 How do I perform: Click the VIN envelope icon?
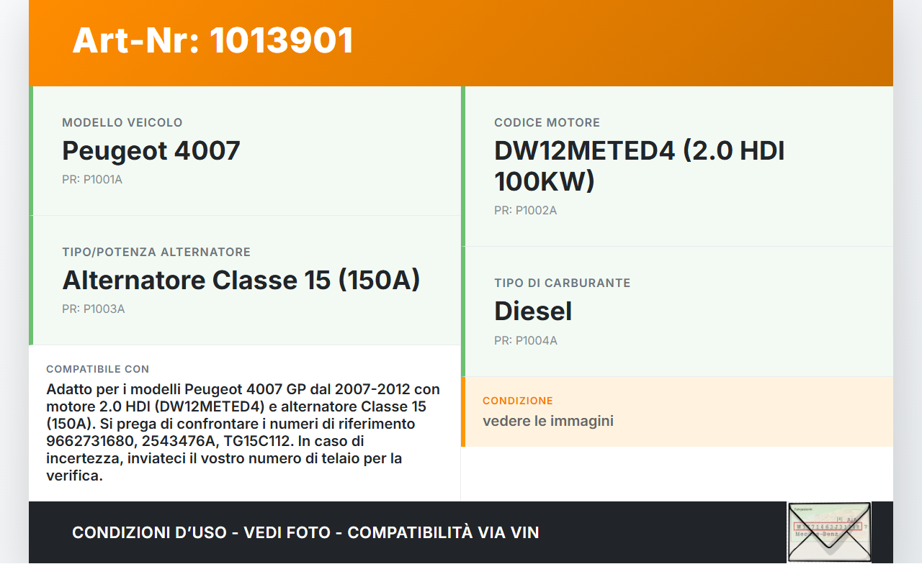[x=829, y=532]
